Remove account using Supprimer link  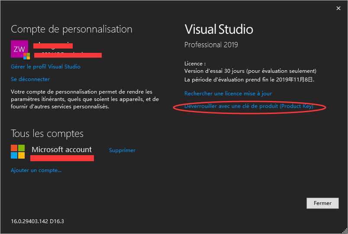tap(122, 150)
